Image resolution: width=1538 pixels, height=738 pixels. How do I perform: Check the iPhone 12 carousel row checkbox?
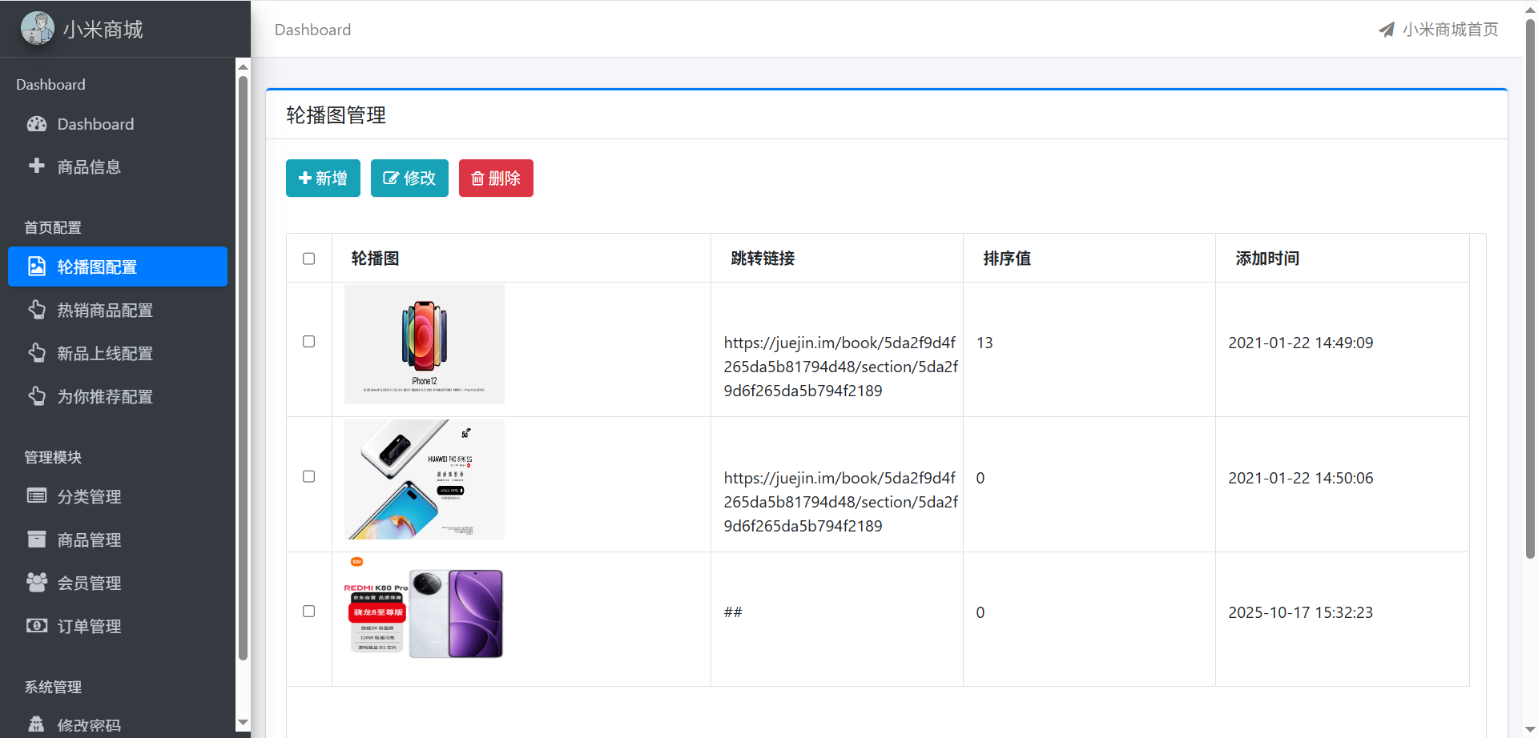coord(309,342)
